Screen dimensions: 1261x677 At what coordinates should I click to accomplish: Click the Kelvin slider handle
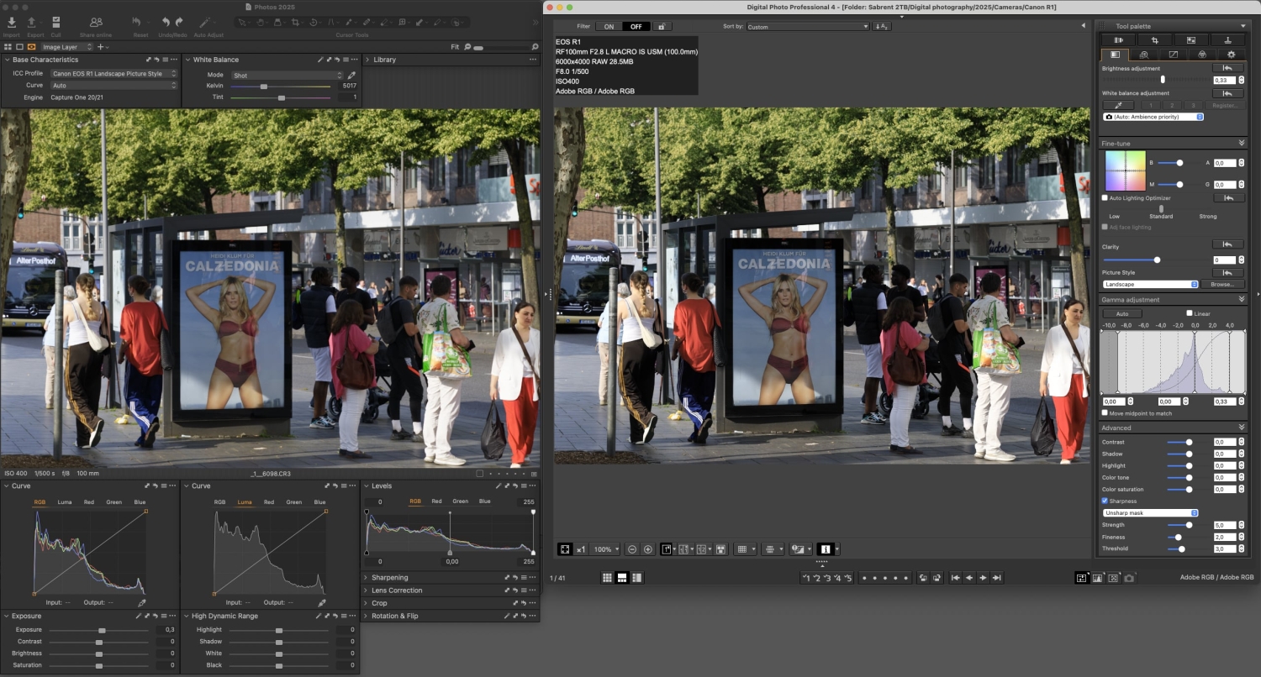tap(264, 87)
